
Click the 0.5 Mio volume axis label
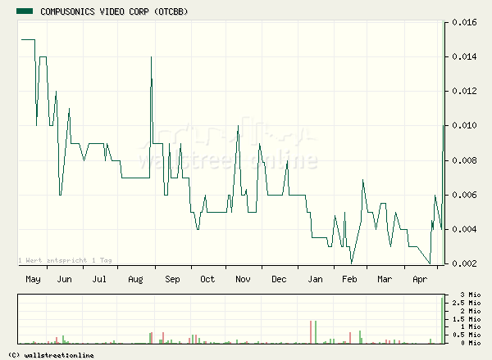pyautogui.click(x=467, y=335)
